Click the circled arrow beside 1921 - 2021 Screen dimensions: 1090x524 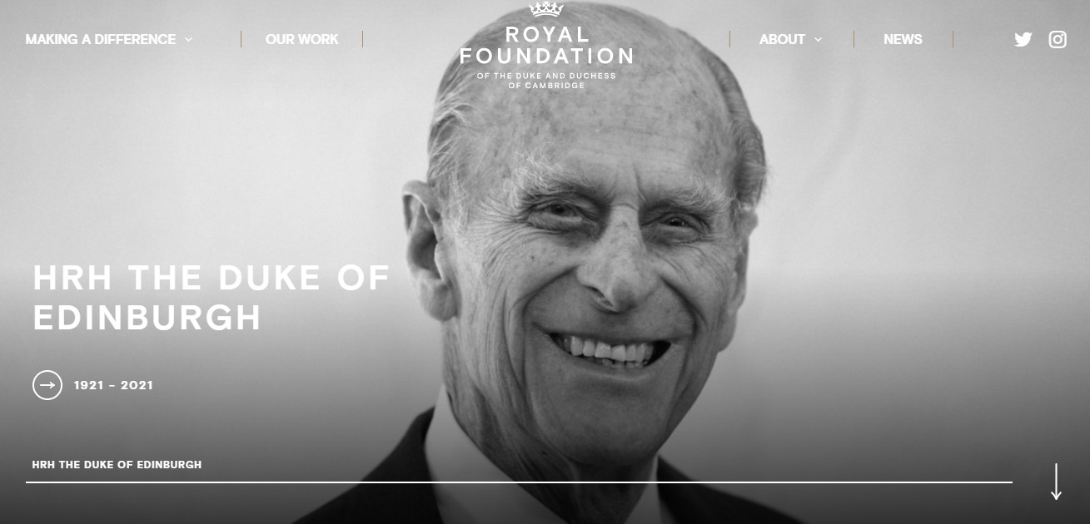[x=47, y=385]
